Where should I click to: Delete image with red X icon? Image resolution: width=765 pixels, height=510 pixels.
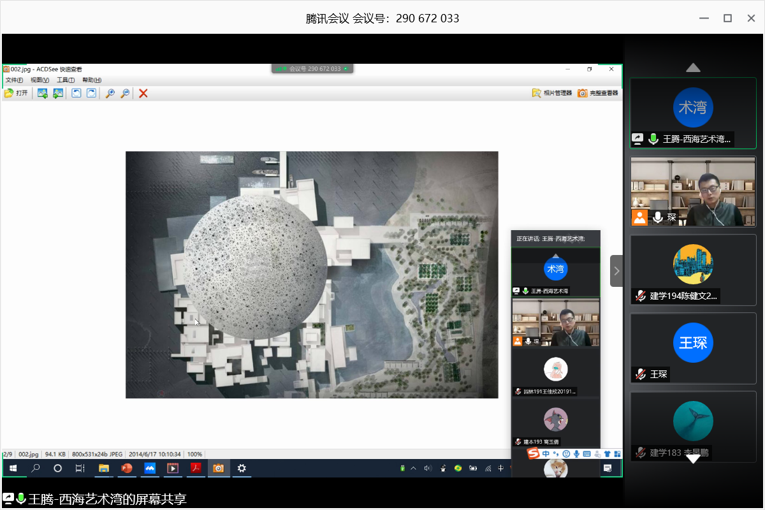pos(143,93)
